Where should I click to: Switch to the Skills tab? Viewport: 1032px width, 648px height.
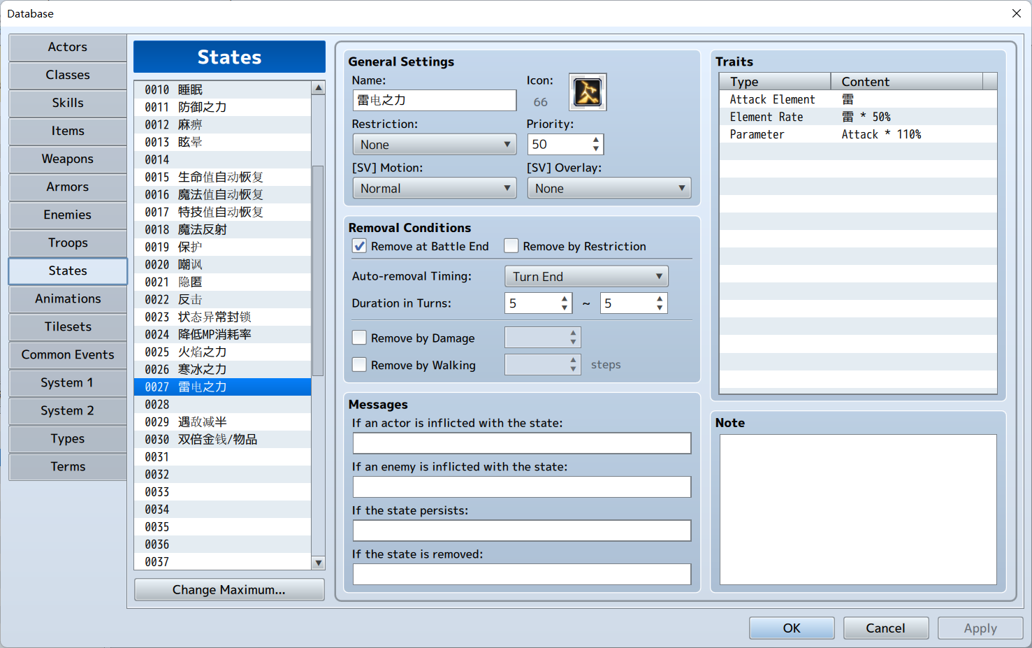click(x=68, y=103)
